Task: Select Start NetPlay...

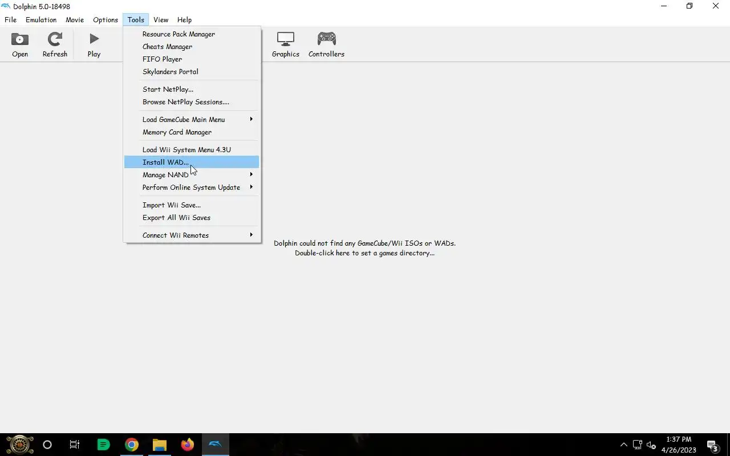Action: coord(192,89)
